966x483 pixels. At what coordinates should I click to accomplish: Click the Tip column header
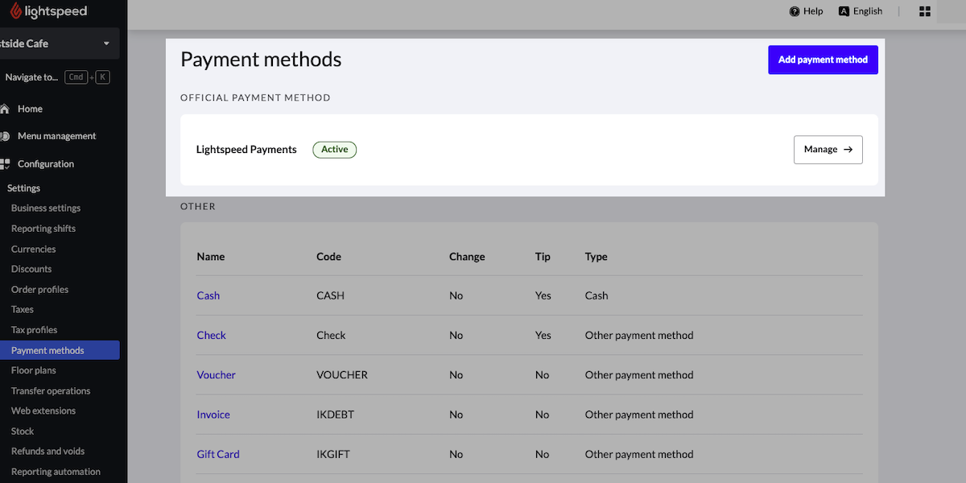pyautogui.click(x=543, y=257)
